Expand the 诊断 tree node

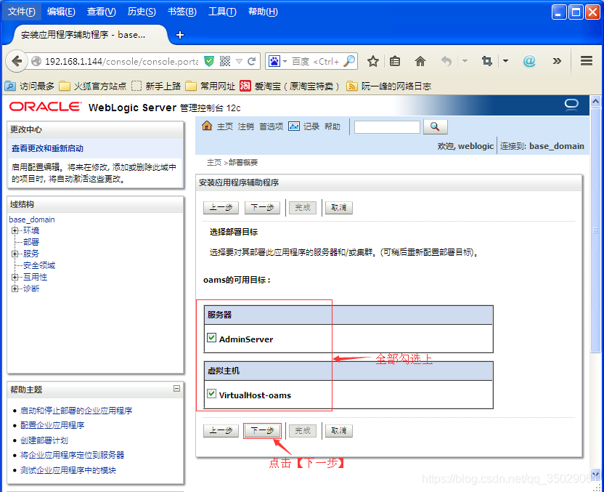[15, 289]
